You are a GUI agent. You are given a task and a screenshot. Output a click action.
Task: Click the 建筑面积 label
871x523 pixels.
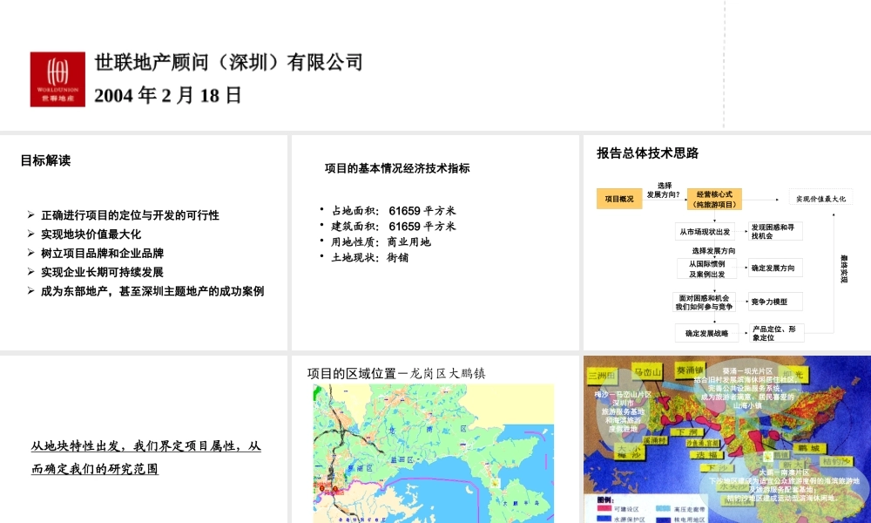355,227
